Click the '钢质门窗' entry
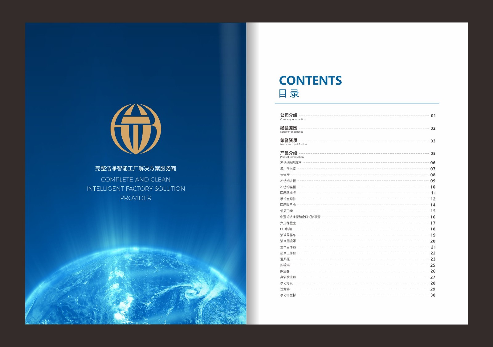This screenshot has height=347, width=493. tap(286, 211)
